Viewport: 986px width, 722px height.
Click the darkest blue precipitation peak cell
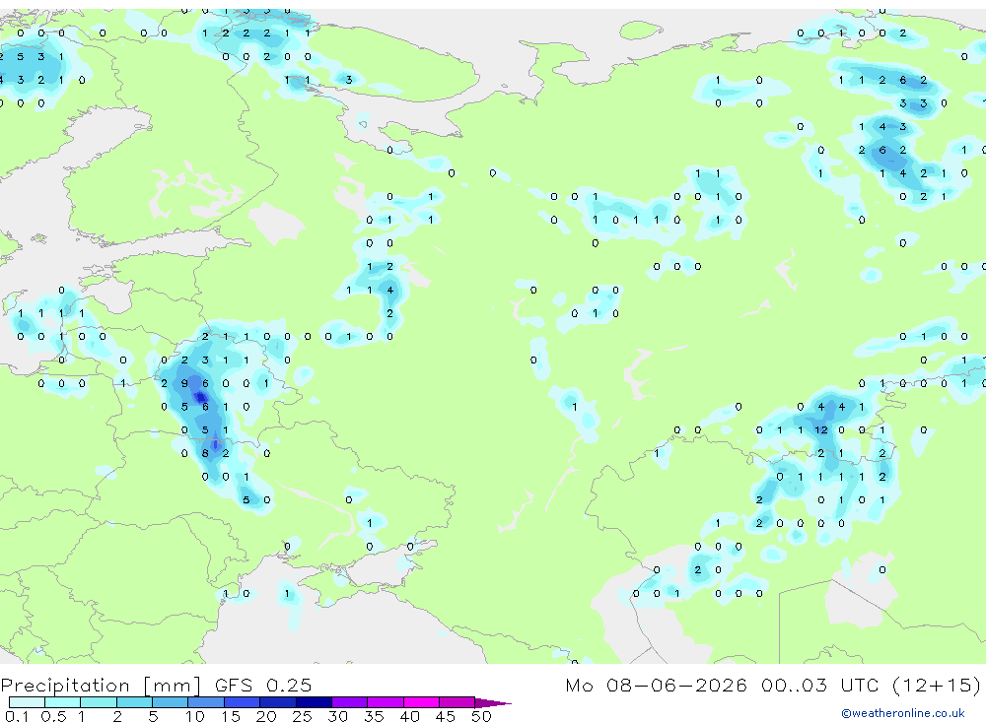(201, 397)
